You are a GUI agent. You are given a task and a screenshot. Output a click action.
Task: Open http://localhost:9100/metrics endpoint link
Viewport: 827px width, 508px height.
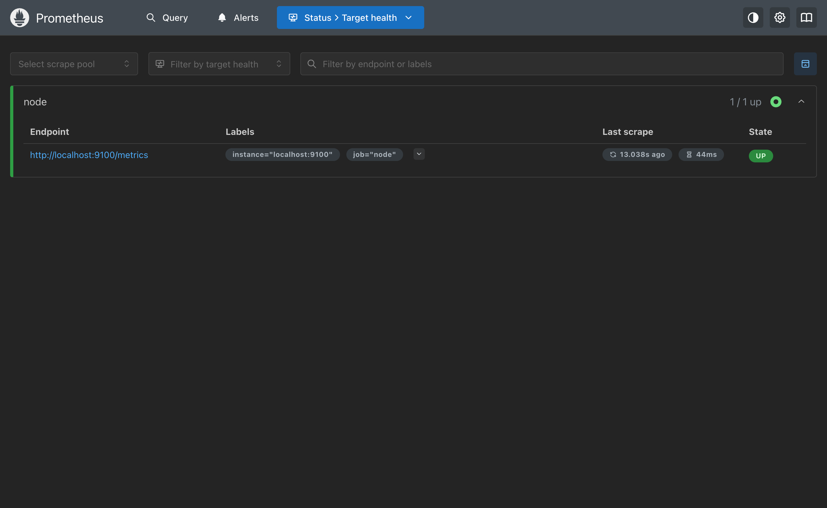89,155
